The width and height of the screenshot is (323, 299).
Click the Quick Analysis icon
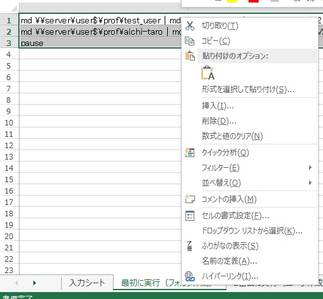190,153
